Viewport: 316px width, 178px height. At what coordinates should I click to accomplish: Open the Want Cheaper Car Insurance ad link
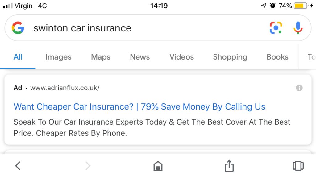pos(139,107)
